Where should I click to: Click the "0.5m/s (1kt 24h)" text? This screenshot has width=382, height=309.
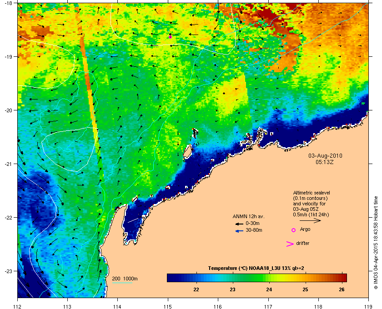(311, 214)
